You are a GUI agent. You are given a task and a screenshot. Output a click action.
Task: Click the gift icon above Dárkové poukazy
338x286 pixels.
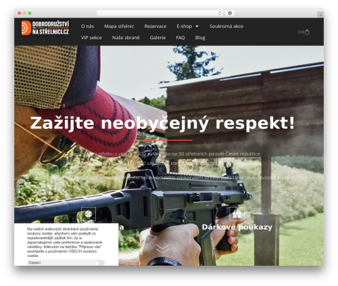click(x=237, y=214)
